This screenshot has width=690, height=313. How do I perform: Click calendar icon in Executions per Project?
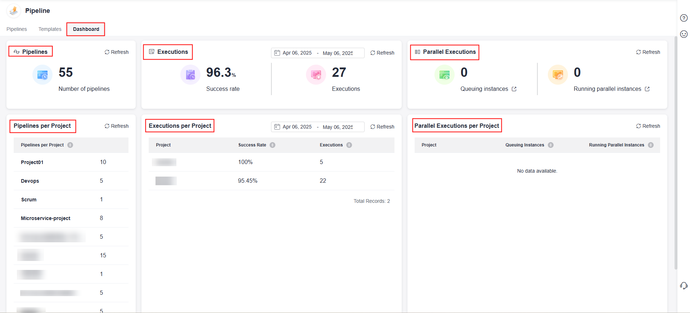click(x=277, y=127)
